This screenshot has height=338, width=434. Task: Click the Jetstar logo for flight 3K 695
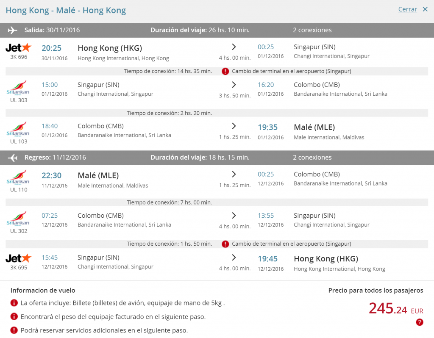point(19,258)
